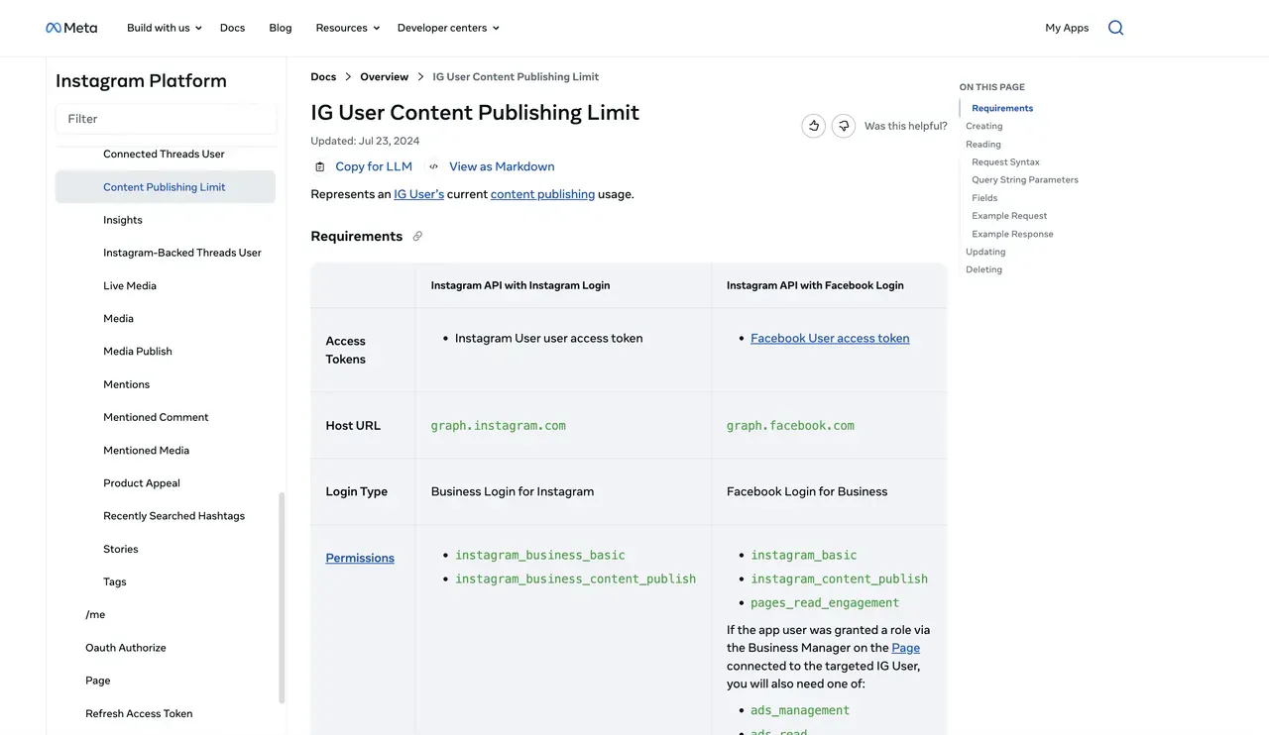Image resolution: width=1269 pixels, height=735 pixels.
Task: Open the Docs menu item
Action: pos(233,28)
